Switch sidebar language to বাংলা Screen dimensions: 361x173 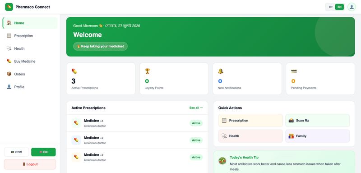(x=17, y=152)
